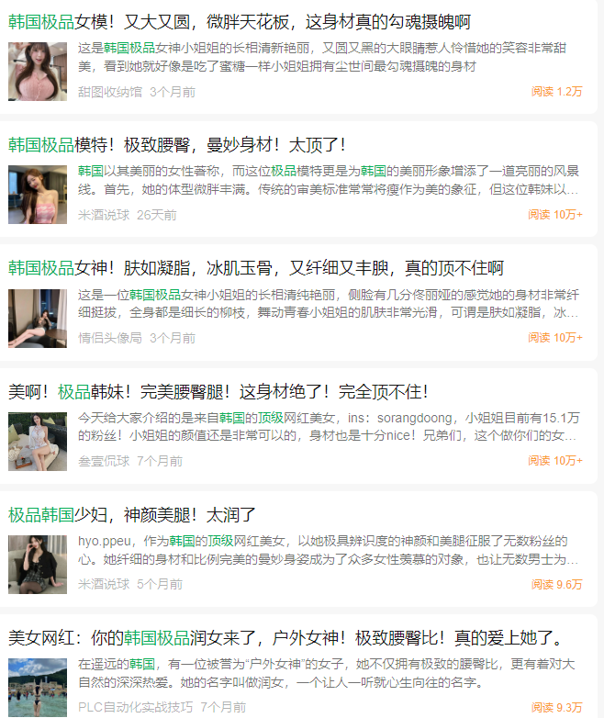Open thumbnail of woman in black jacket

(38, 565)
